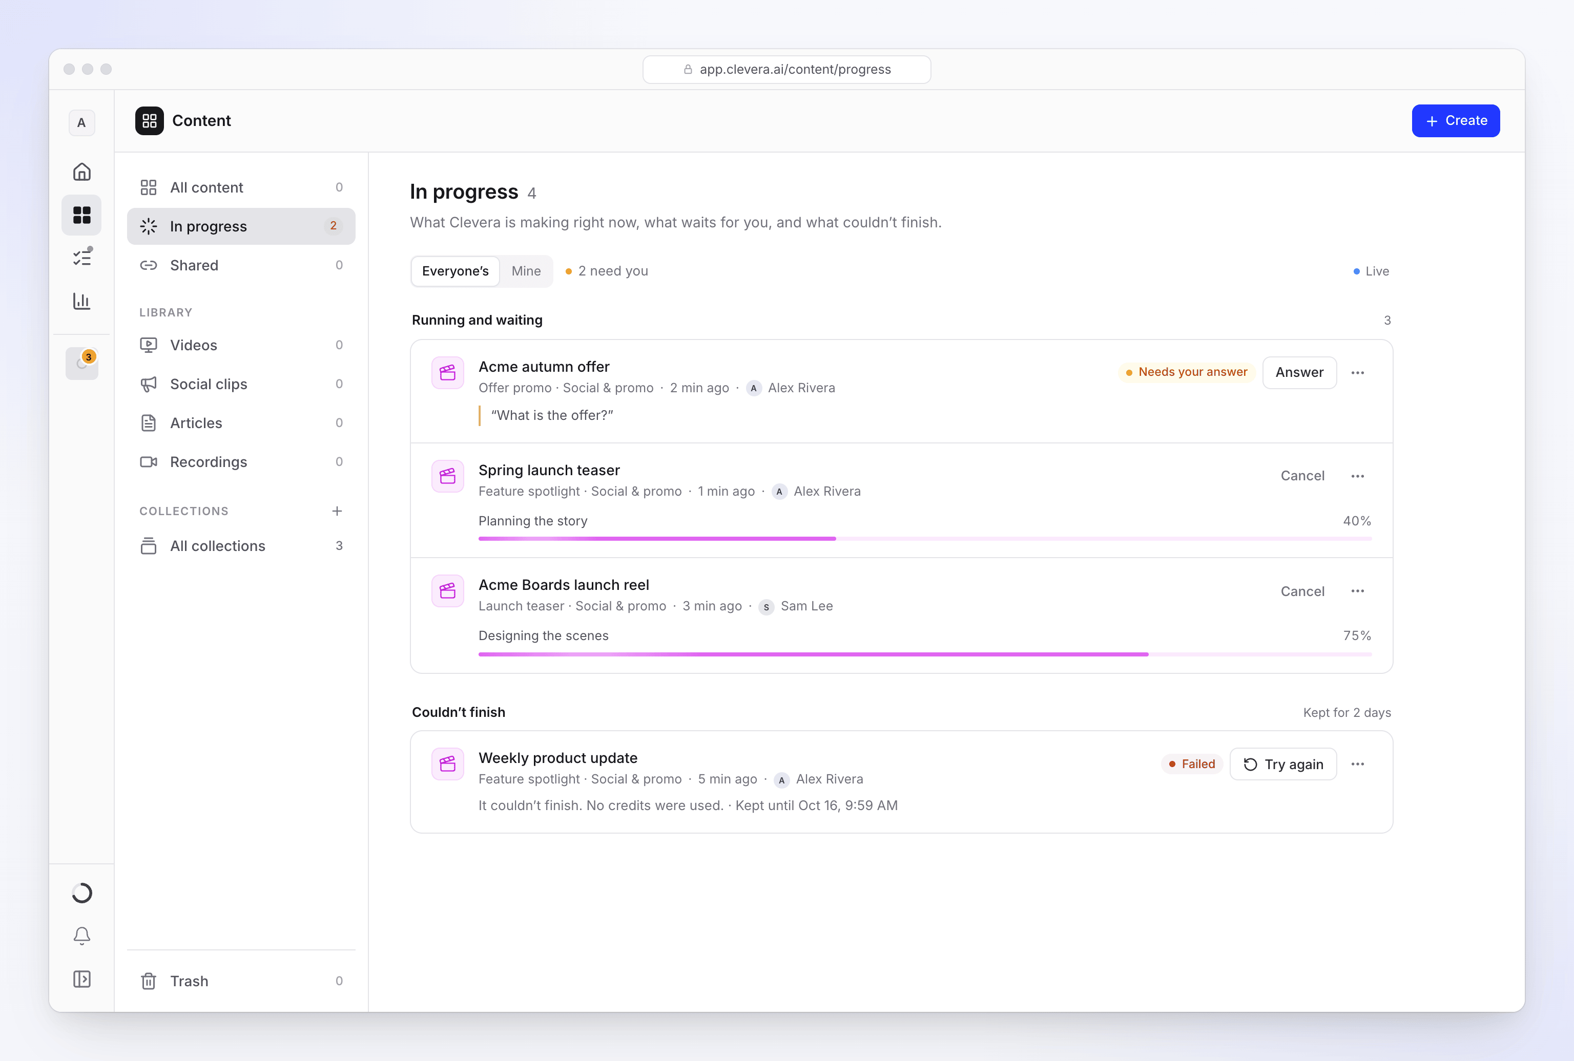Open more options for Acme autumn offer

(x=1357, y=373)
